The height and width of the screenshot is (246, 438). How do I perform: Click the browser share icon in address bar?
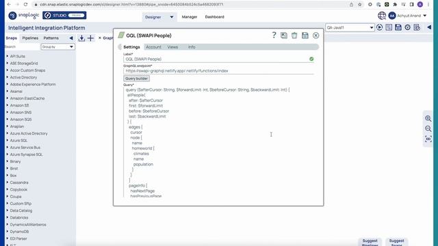(x=351, y=5)
